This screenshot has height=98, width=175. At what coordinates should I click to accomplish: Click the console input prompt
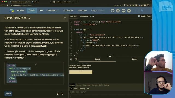pos(107,96)
